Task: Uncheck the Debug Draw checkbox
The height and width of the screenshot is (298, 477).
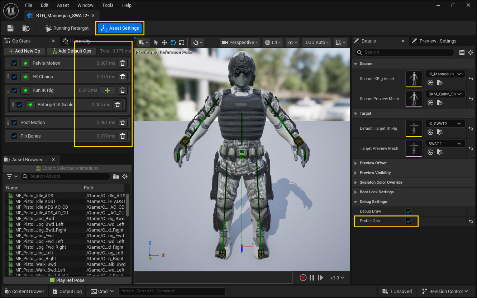Action: (409, 212)
